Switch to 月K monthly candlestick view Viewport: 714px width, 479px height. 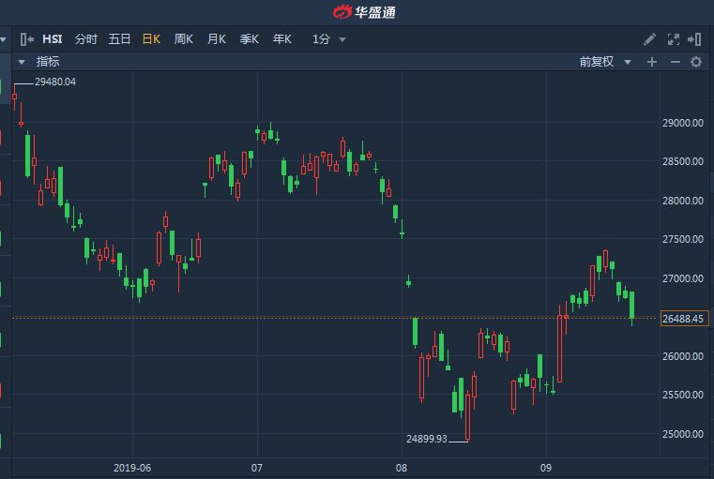click(216, 39)
